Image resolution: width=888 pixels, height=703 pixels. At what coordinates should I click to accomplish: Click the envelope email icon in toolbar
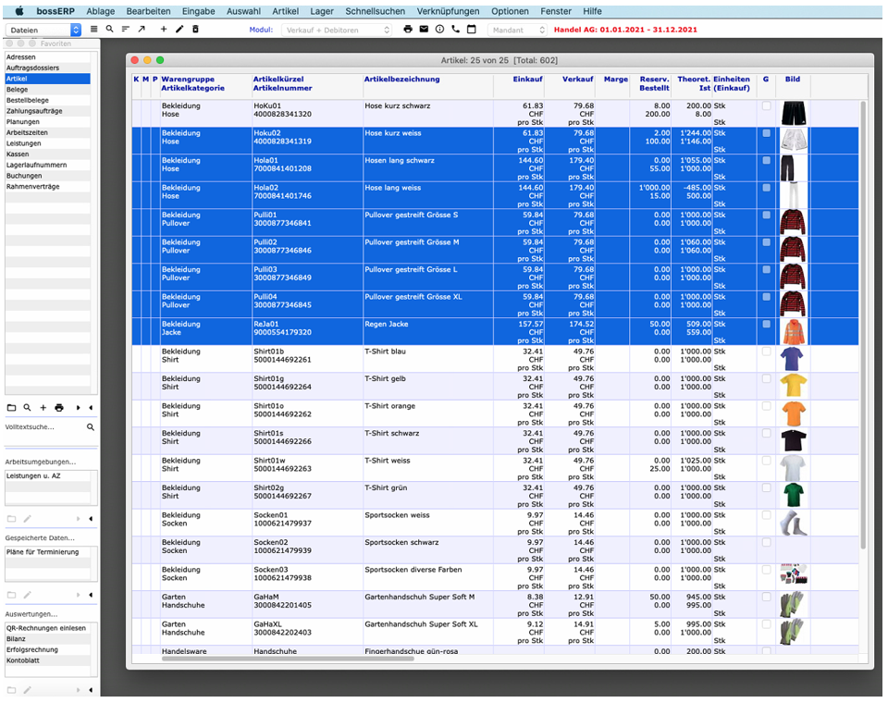tap(424, 30)
